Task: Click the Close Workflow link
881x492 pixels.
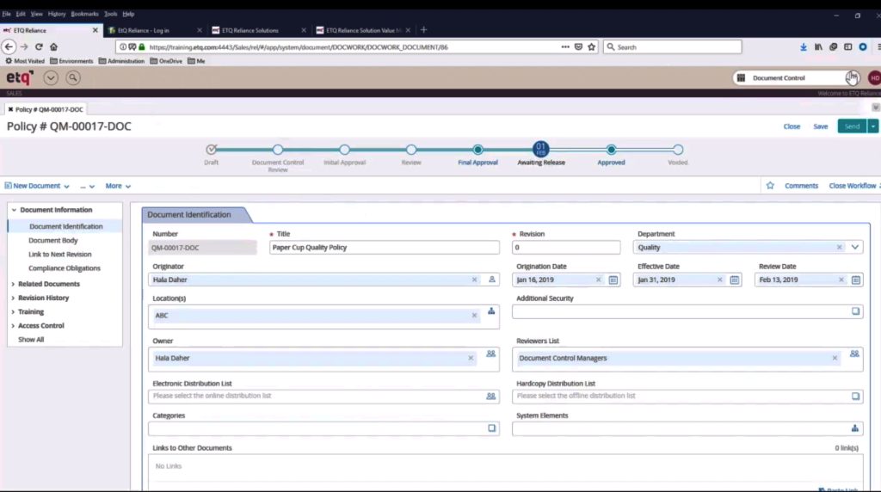Action: pos(852,186)
